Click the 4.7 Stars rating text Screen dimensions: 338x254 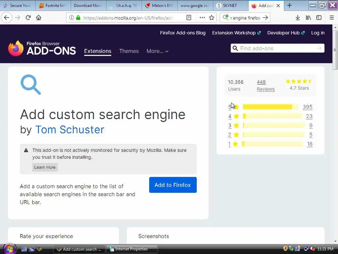299,88
